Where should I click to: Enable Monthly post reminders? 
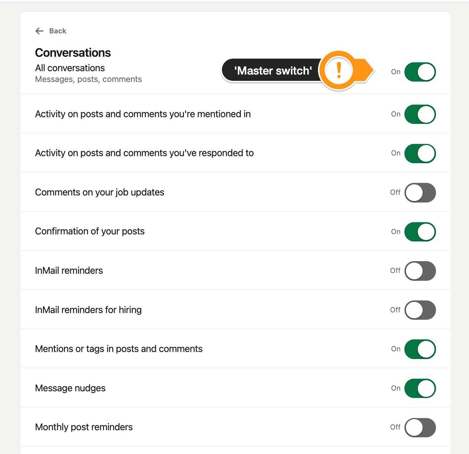420,428
